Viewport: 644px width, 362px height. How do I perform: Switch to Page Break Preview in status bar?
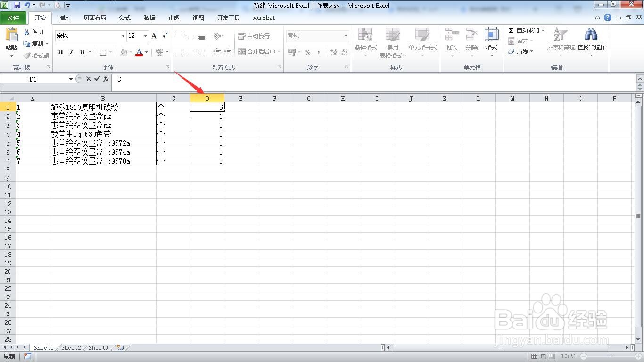(552, 356)
